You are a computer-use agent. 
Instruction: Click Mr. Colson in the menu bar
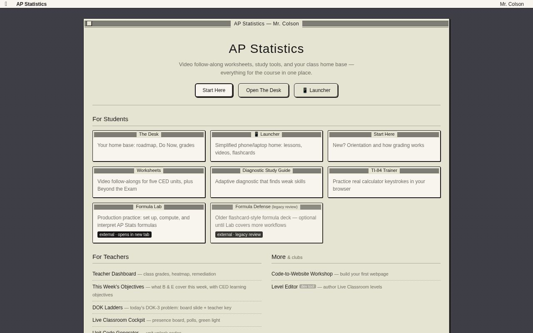tap(512, 4)
